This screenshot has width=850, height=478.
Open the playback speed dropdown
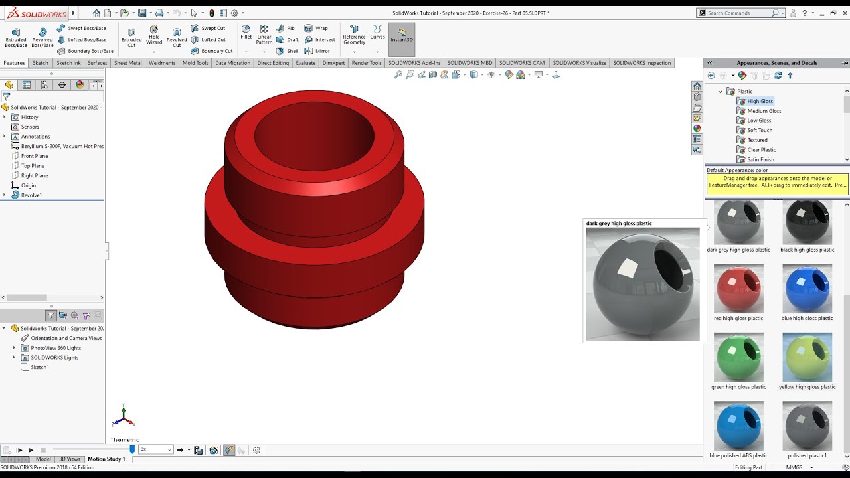coord(169,450)
